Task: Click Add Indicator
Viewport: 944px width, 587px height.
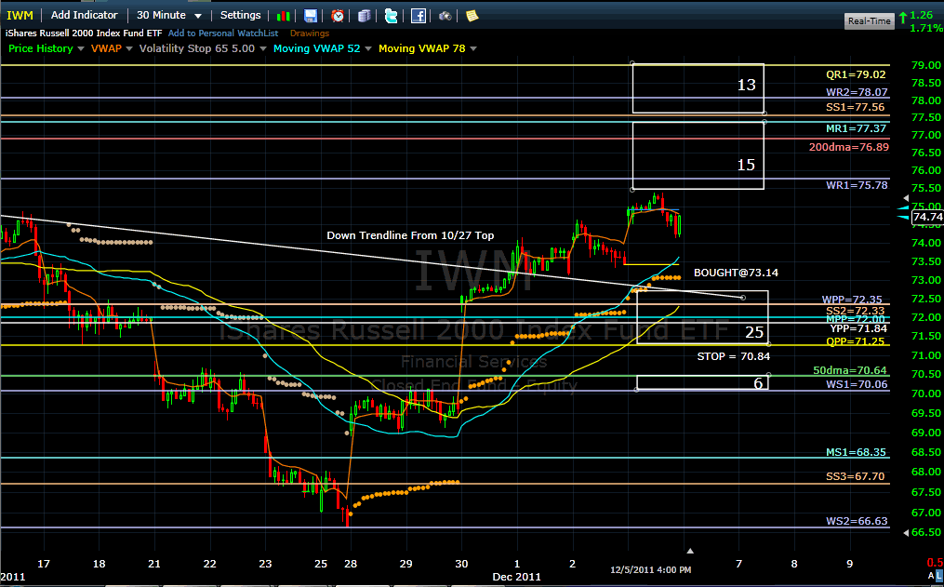Action: click(85, 15)
